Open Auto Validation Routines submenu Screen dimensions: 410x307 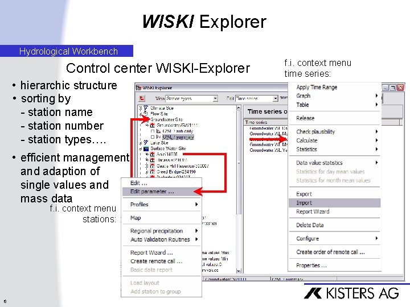(162, 239)
